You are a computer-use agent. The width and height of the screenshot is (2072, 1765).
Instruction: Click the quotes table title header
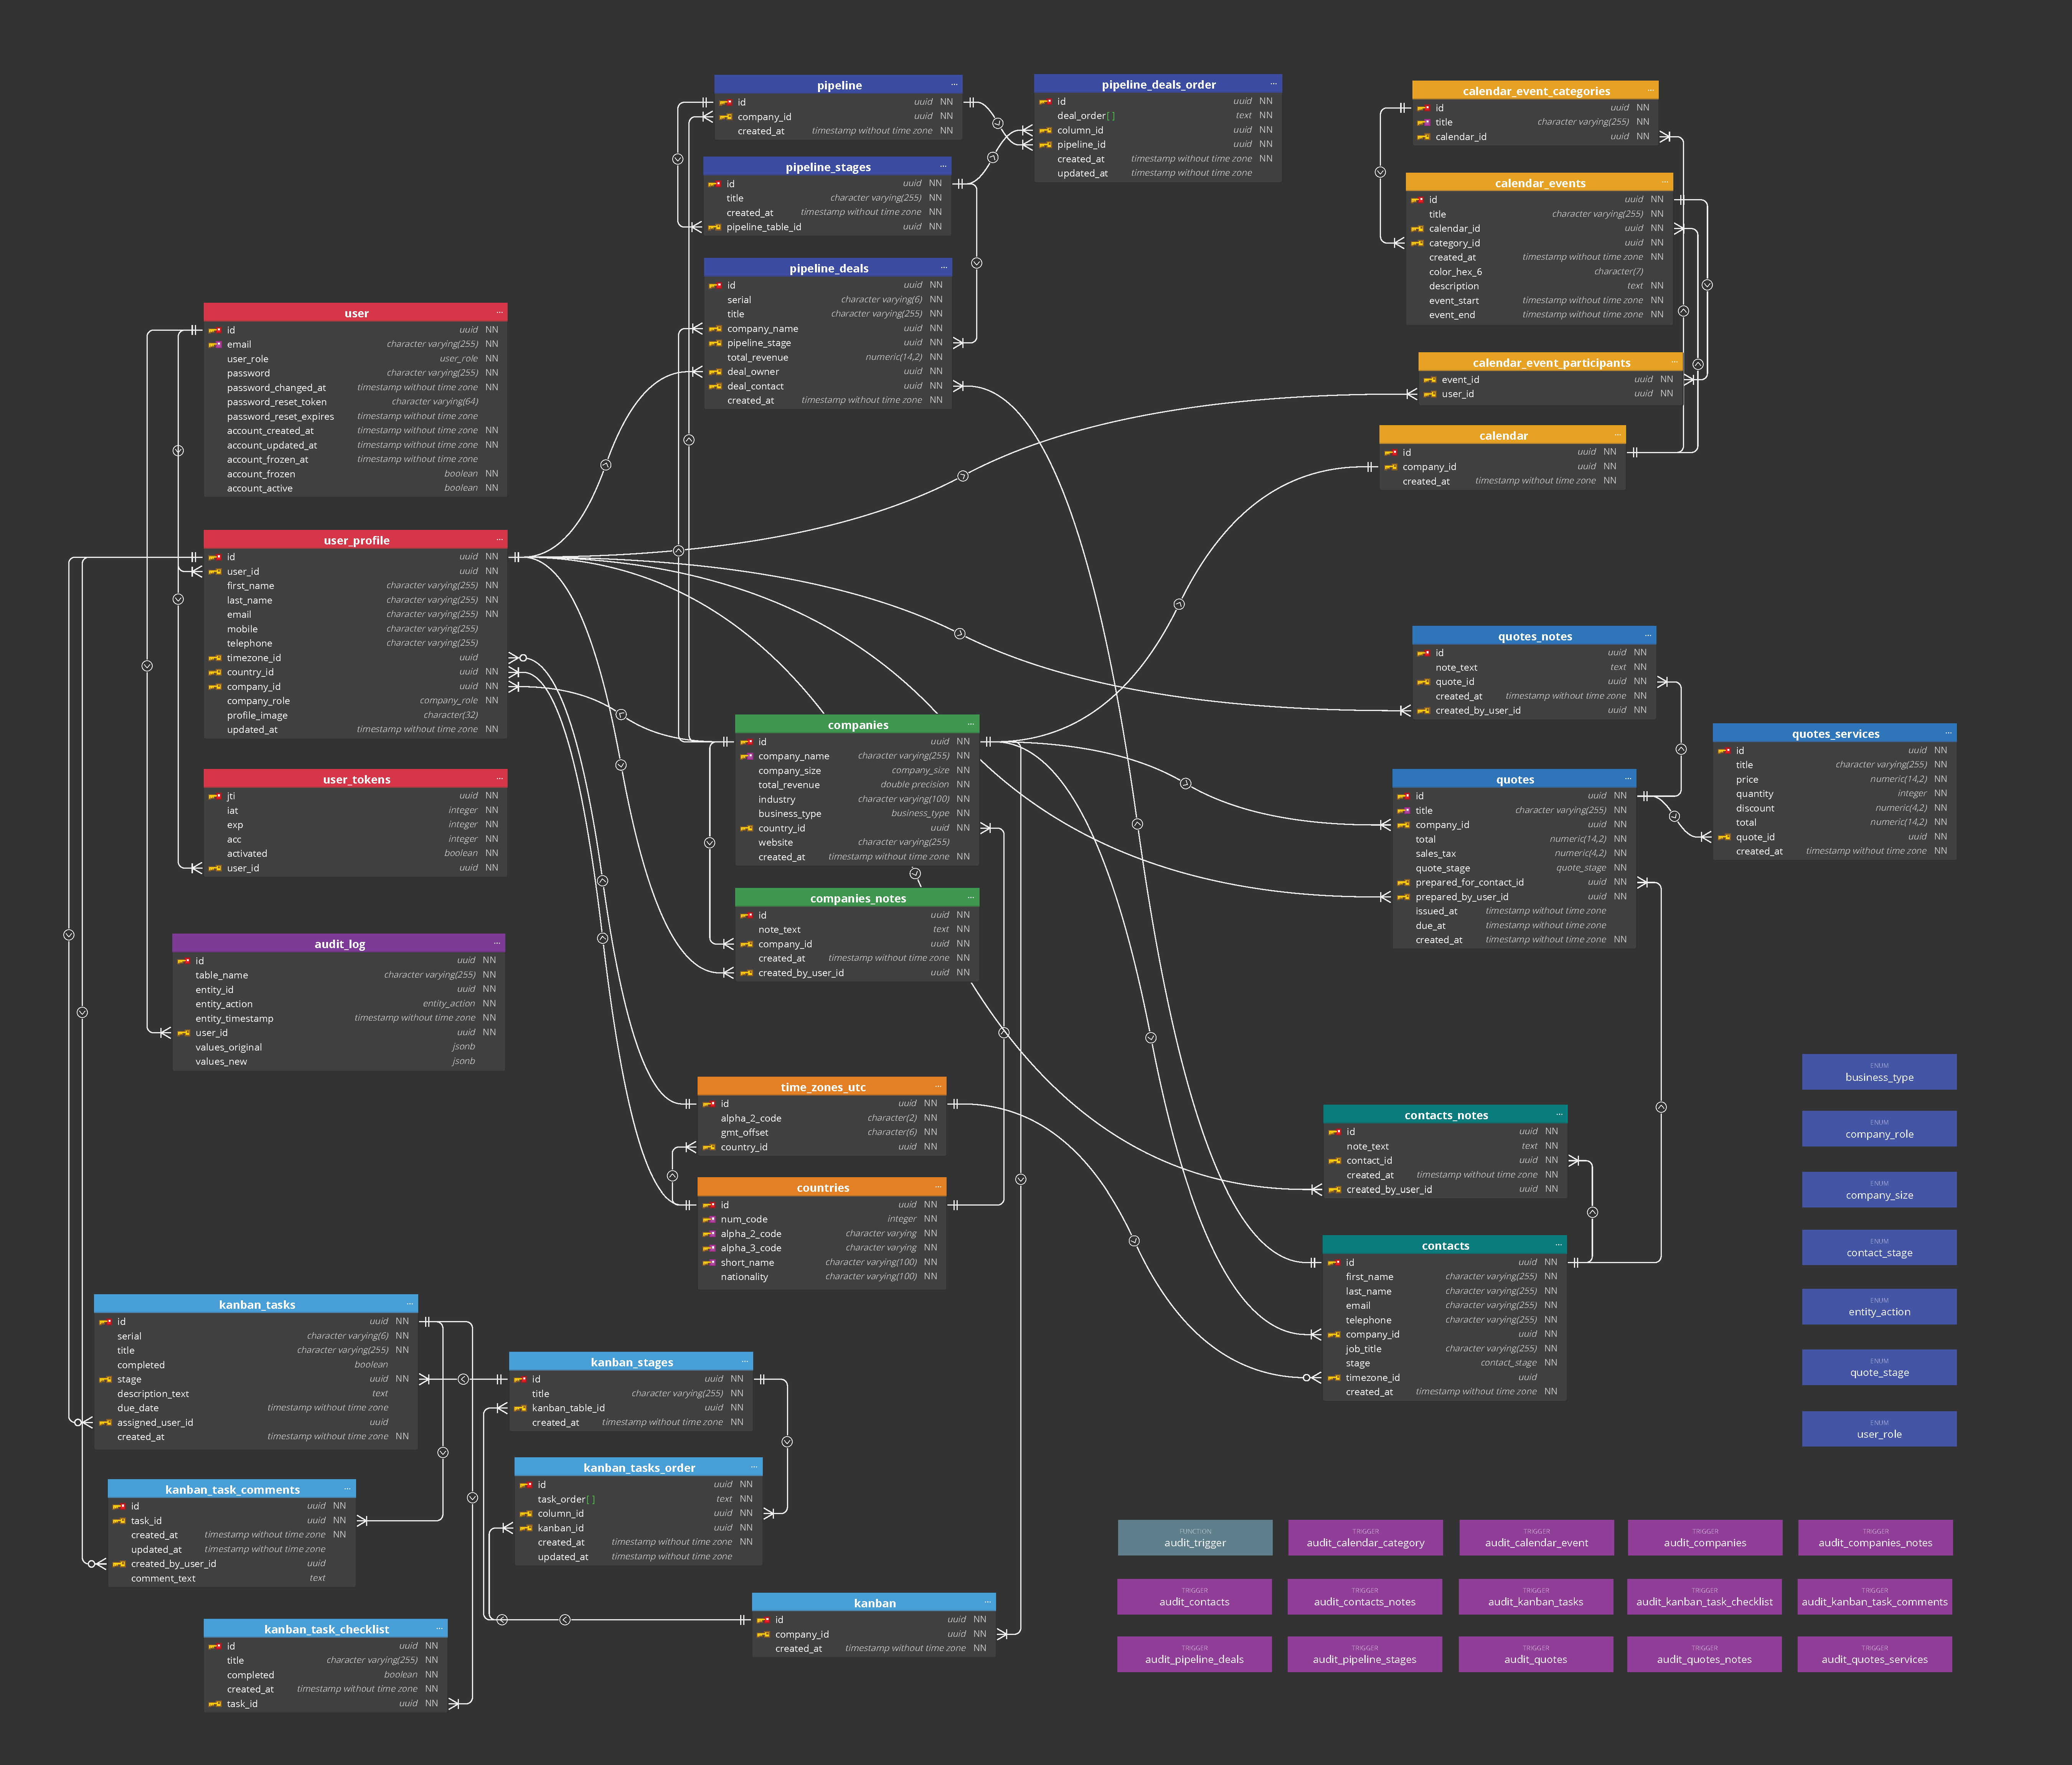tap(1514, 779)
